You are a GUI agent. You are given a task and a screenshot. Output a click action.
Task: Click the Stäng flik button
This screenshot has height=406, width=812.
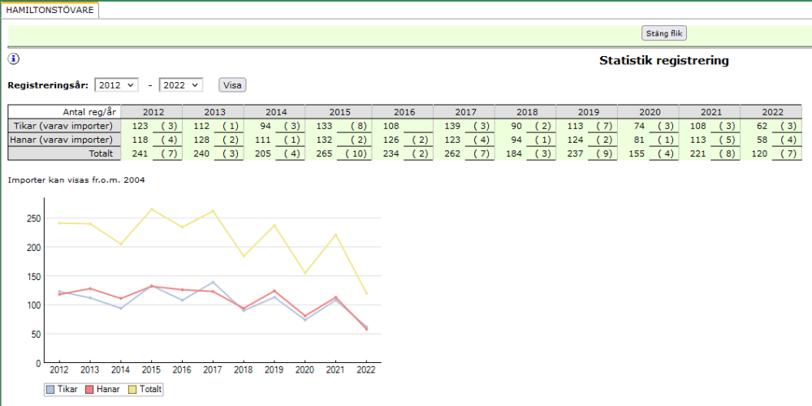664,33
